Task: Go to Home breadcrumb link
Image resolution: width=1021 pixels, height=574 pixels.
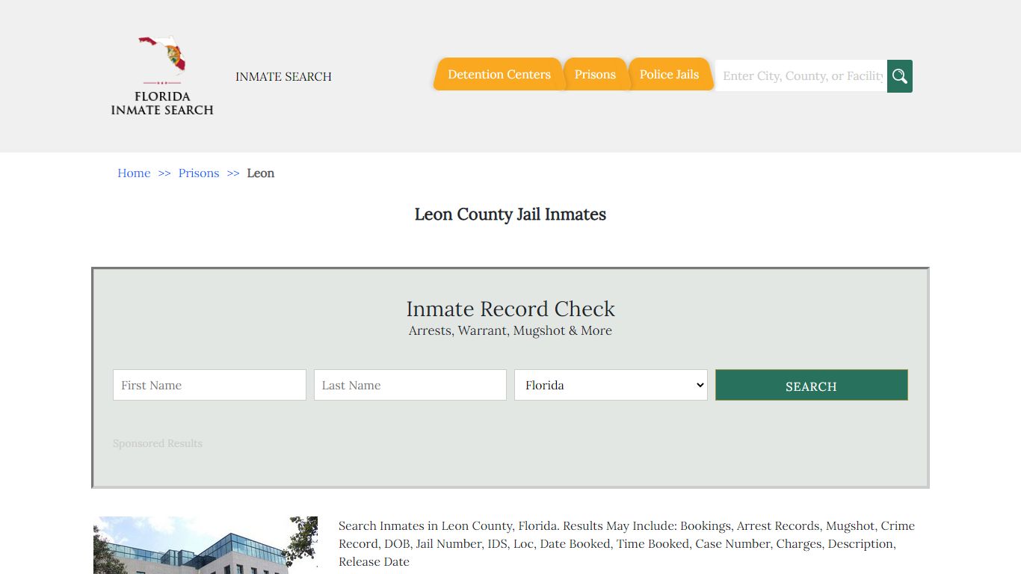Action: pos(134,173)
